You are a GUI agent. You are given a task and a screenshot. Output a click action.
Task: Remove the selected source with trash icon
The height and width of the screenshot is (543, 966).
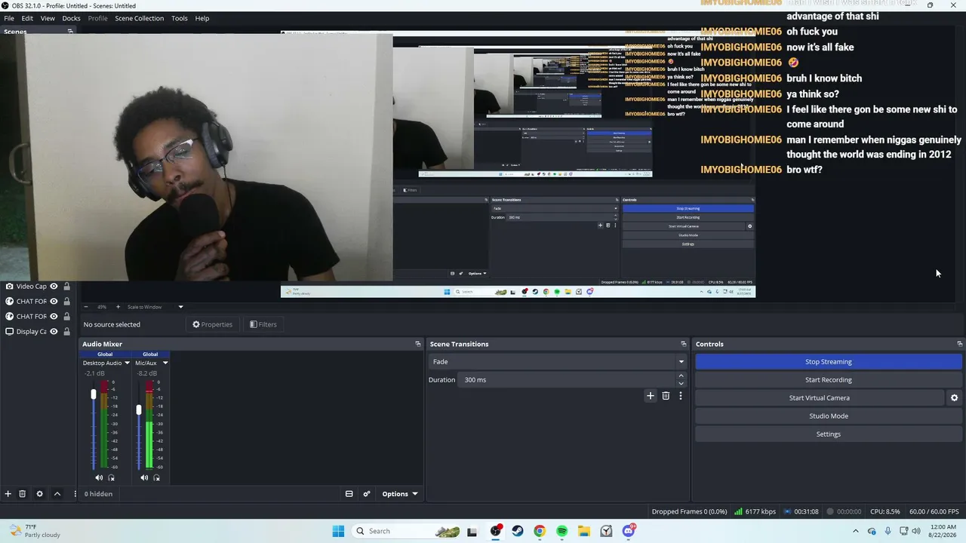click(23, 494)
